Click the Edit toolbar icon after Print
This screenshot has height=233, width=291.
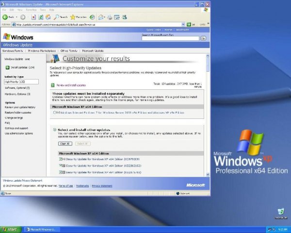(117, 17)
